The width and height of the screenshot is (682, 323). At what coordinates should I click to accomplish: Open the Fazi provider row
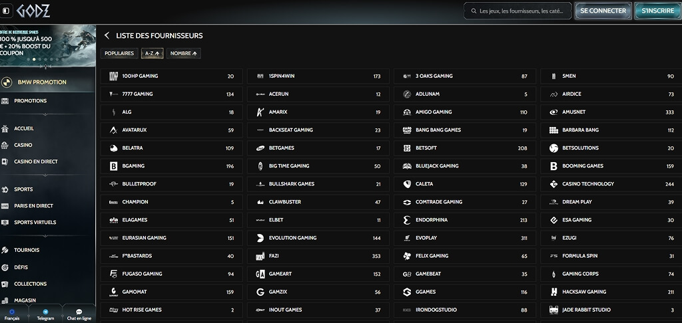(x=318, y=256)
